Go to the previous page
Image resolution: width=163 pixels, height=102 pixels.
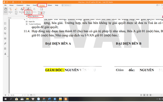[x=9, y=95]
